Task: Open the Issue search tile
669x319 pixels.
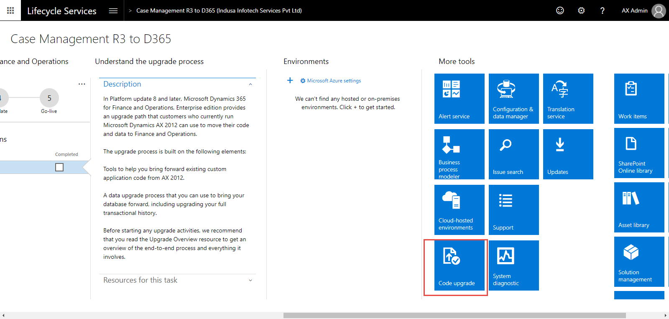Action: (514, 154)
